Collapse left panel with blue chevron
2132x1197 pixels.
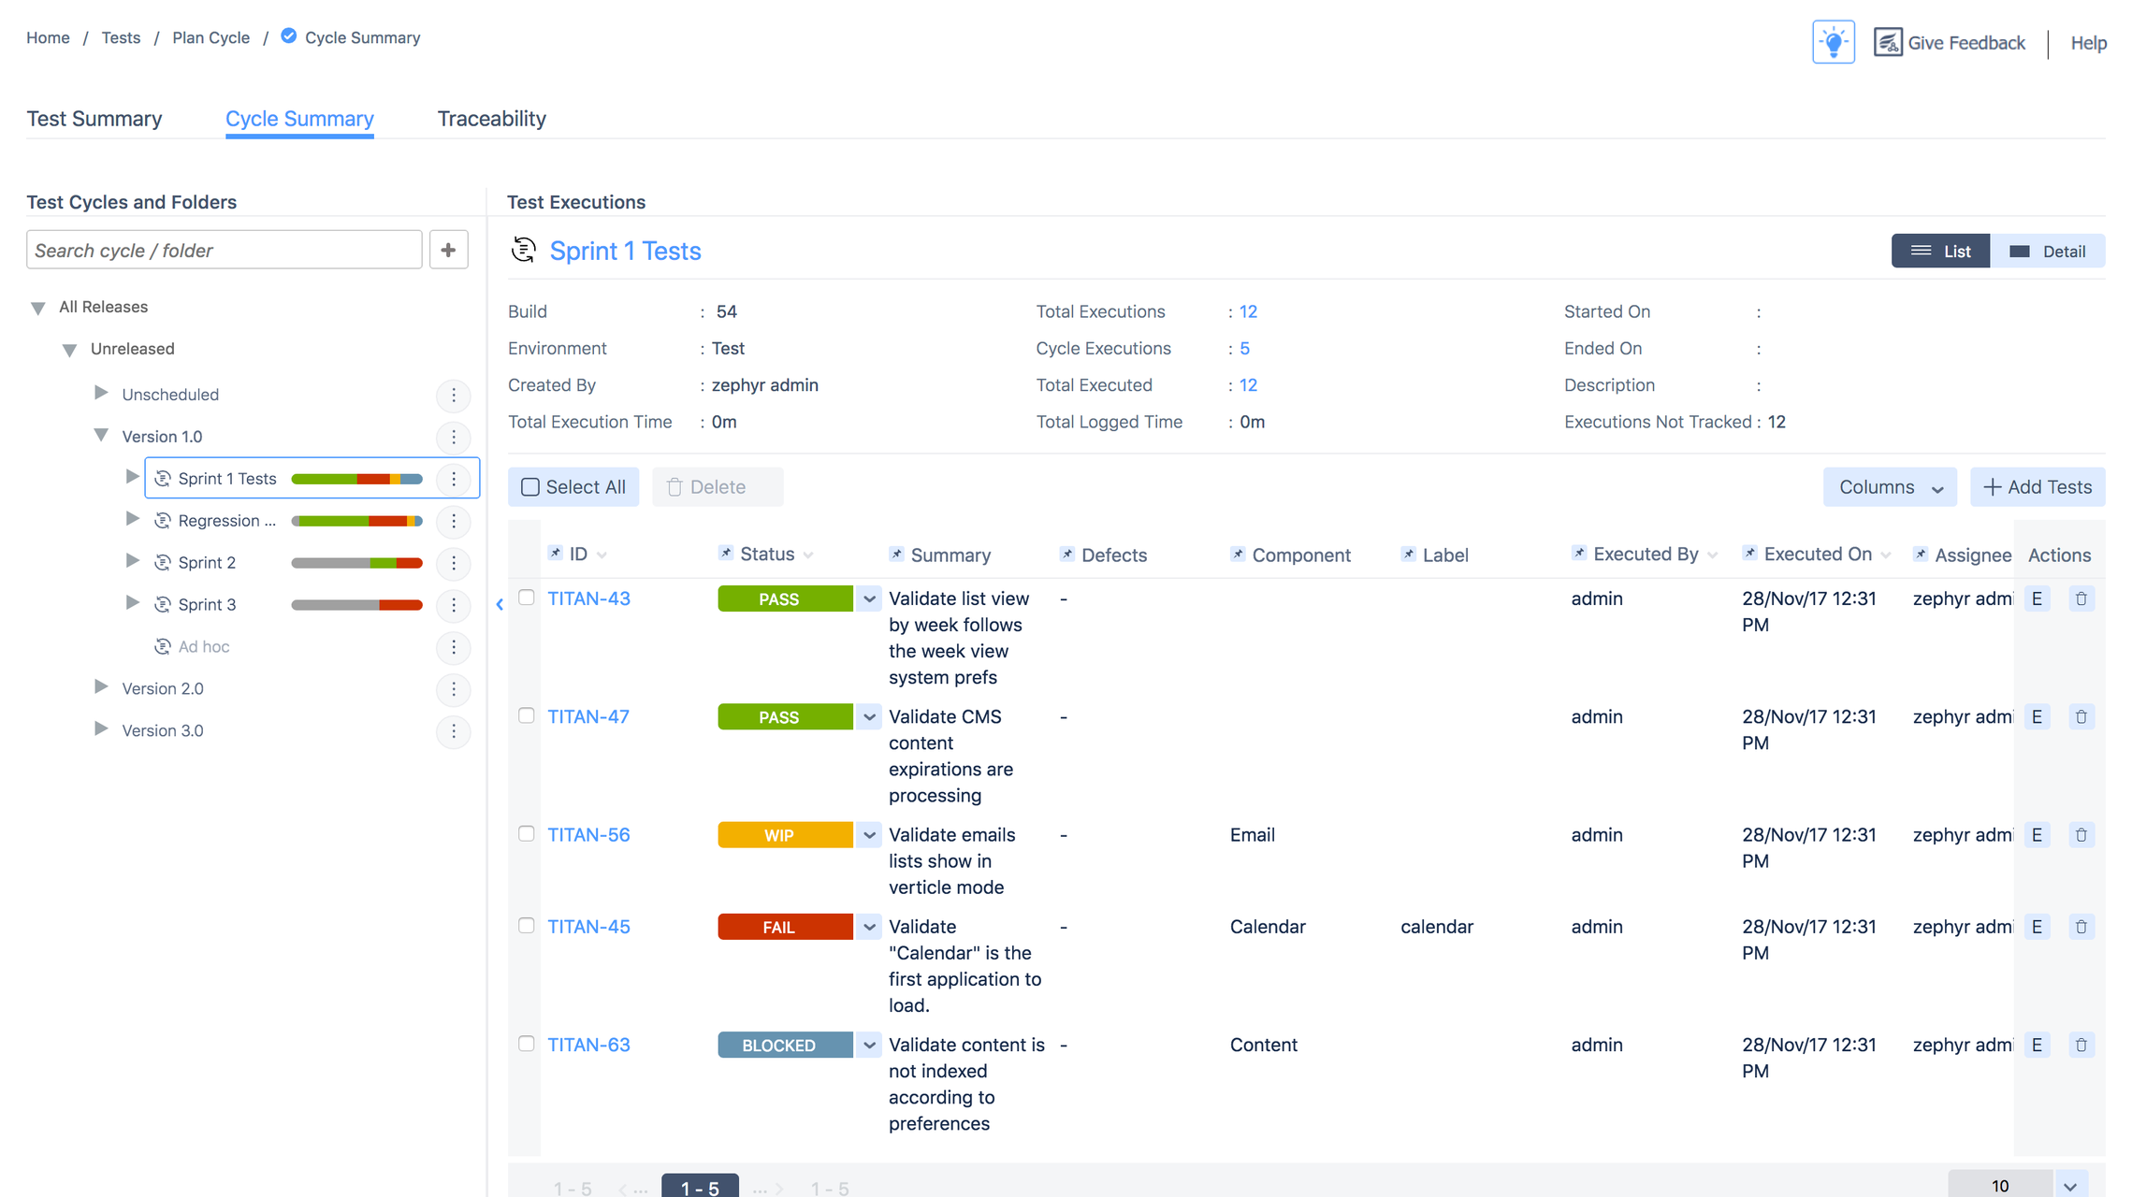click(500, 605)
